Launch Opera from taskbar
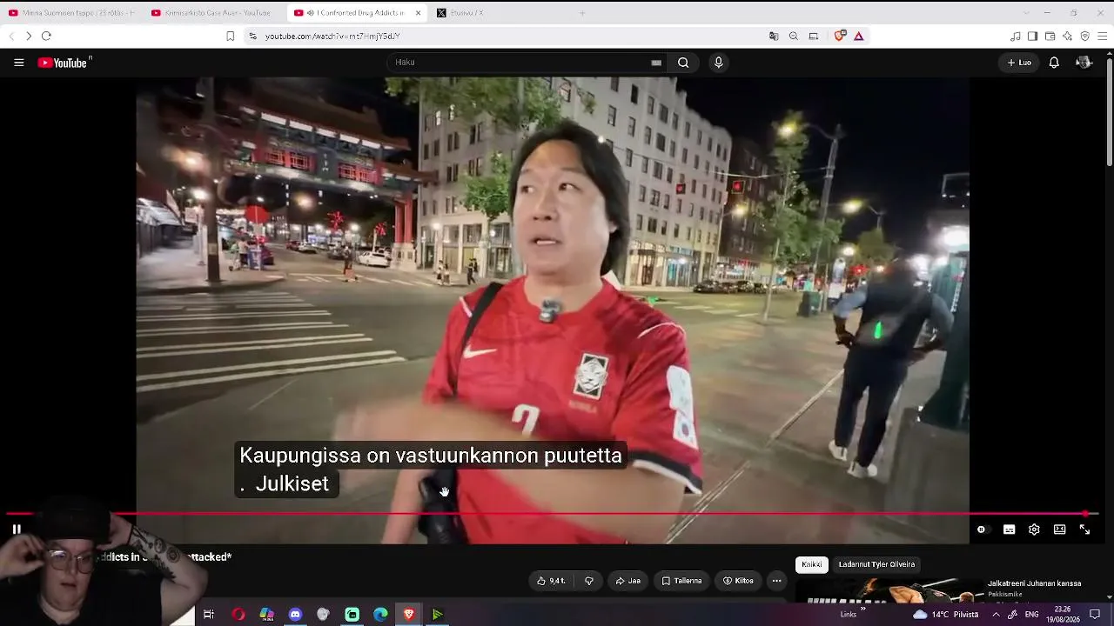This screenshot has width=1114, height=626. coord(238,615)
